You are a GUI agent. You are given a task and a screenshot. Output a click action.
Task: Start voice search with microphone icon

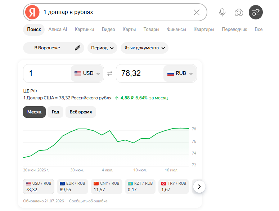pos(222,13)
